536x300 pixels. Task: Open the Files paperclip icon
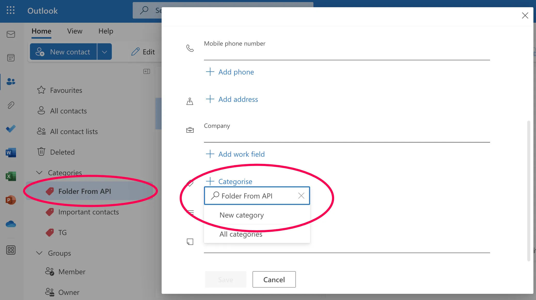[x=11, y=105]
